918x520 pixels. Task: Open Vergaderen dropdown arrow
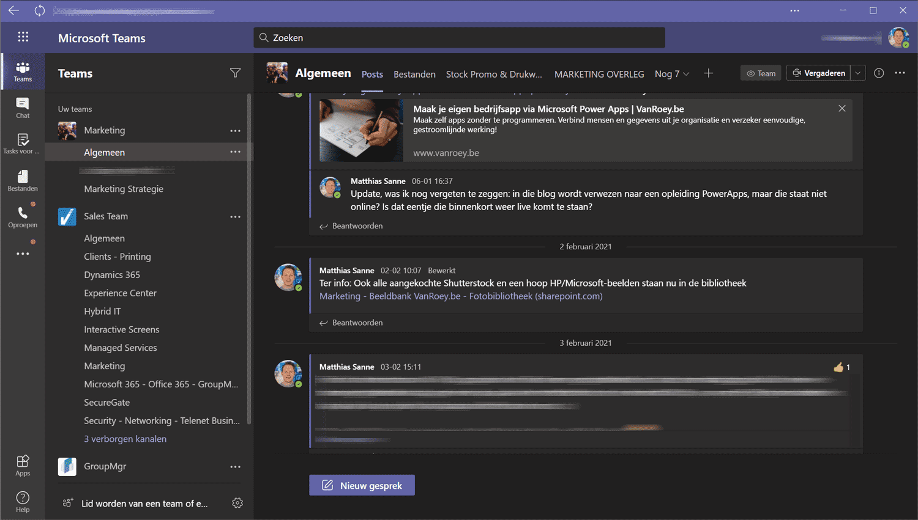[858, 73]
